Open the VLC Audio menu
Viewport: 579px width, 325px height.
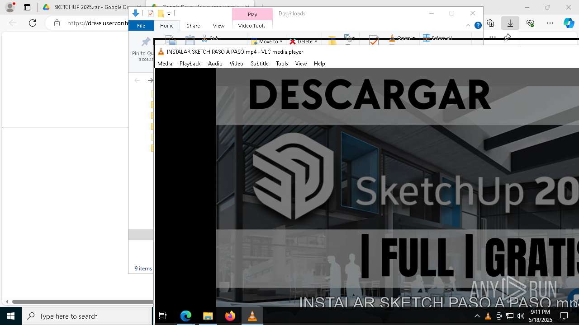tap(215, 64)
